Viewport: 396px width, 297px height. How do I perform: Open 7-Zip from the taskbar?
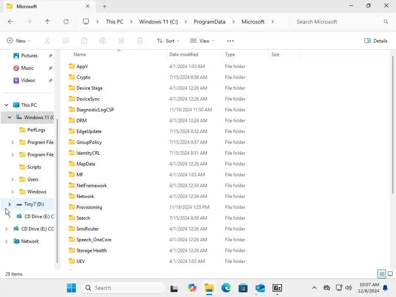pyautogui.click(x=277, y=288)
